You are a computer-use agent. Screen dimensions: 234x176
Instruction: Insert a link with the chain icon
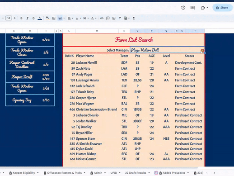coord(102,18)
